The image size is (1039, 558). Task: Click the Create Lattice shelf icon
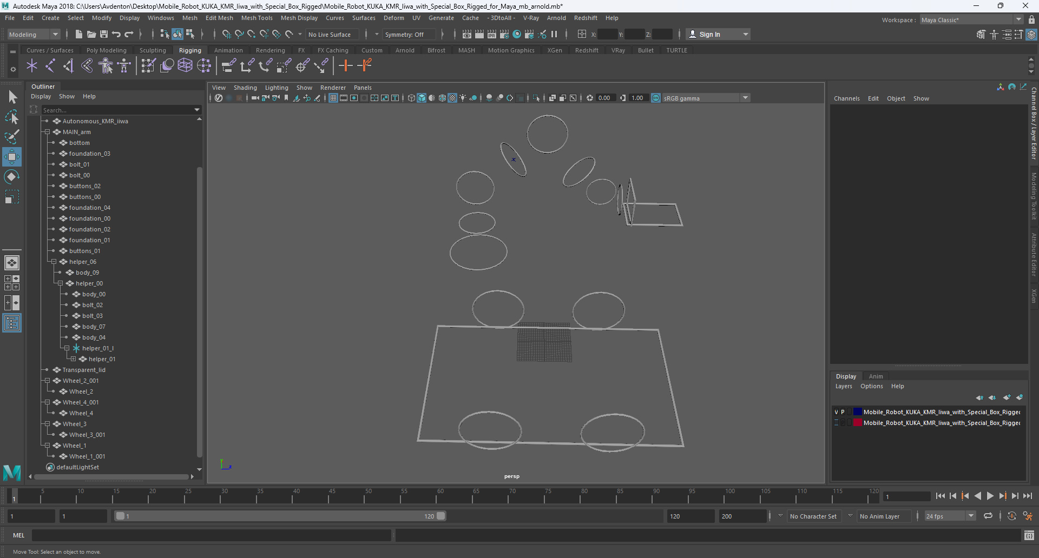pos(185,66)
